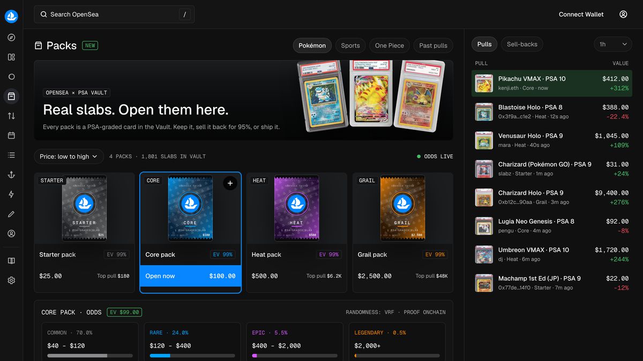Image resolution: width=643 pixels, height=361 pixels.
Task: Click the Pikachu slab in banner
Action: pyautogui.click(x=371, y=93)
